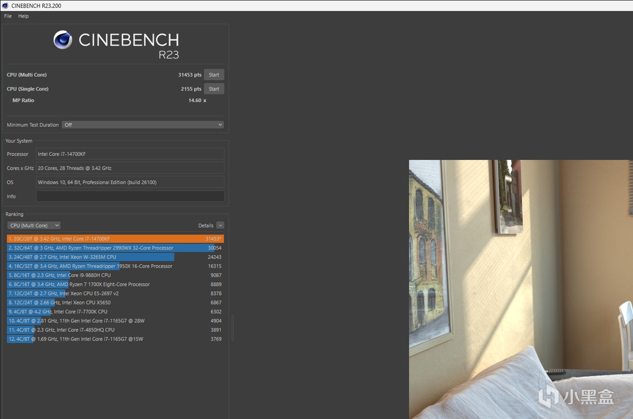The height and width of the screenshot is (419, 633).
Task: Click the 31453 pts multi core score
Action: point(189,75)
